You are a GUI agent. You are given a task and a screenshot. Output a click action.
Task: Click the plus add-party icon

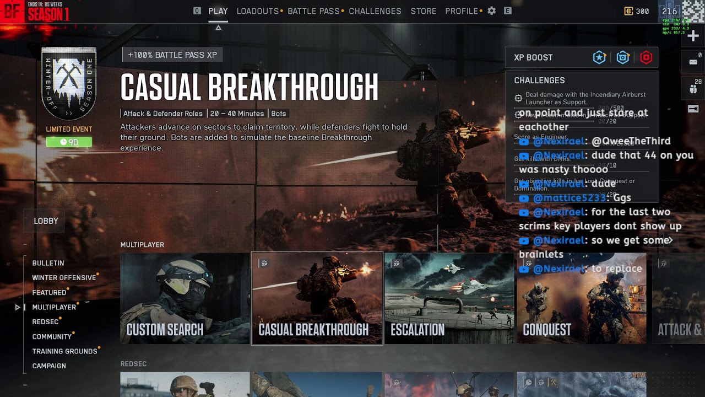693,36
